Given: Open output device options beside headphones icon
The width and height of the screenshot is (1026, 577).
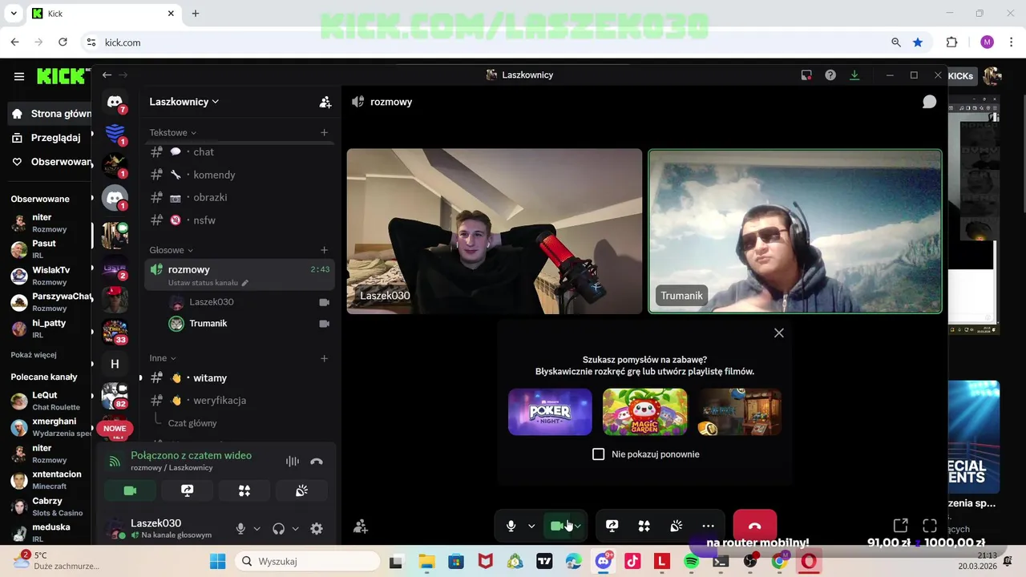Looking at the screenshot, I should pos(295,528).
